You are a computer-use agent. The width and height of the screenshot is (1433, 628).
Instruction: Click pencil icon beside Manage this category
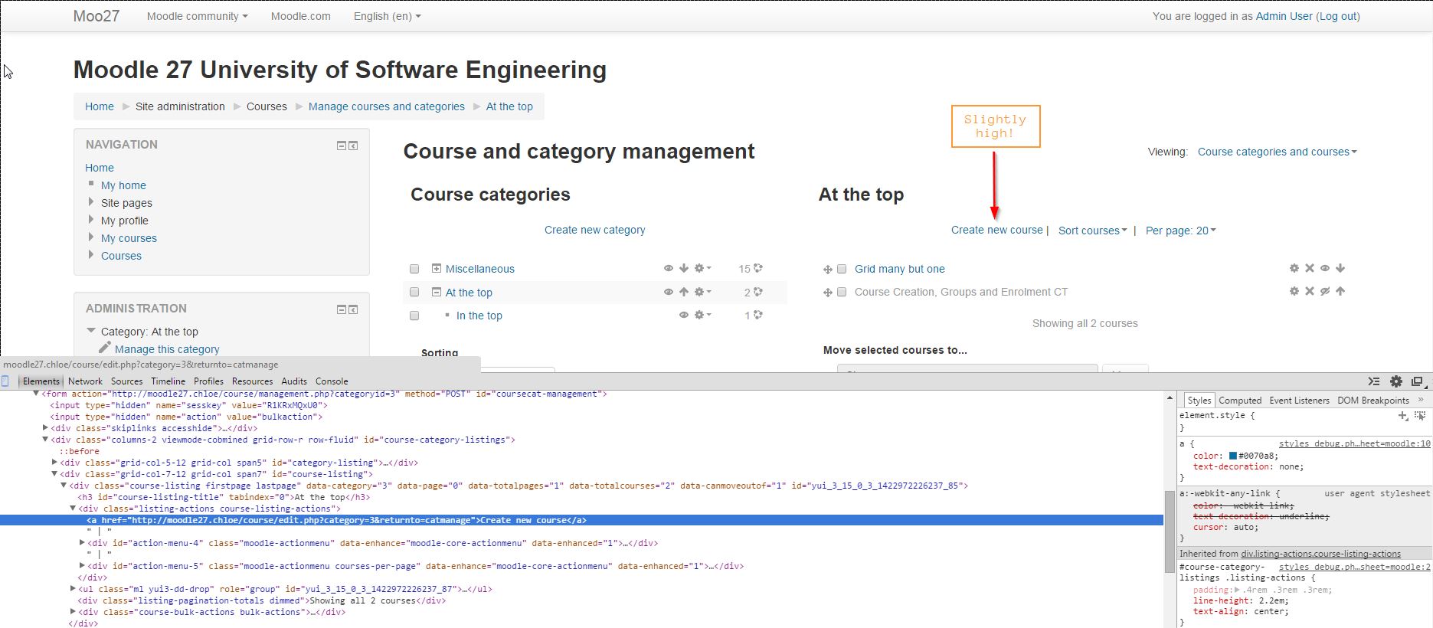tap(105, 348)
